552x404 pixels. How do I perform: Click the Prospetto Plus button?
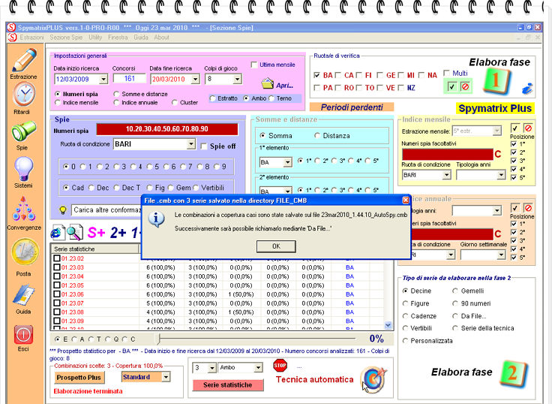[x=79, y=378]
